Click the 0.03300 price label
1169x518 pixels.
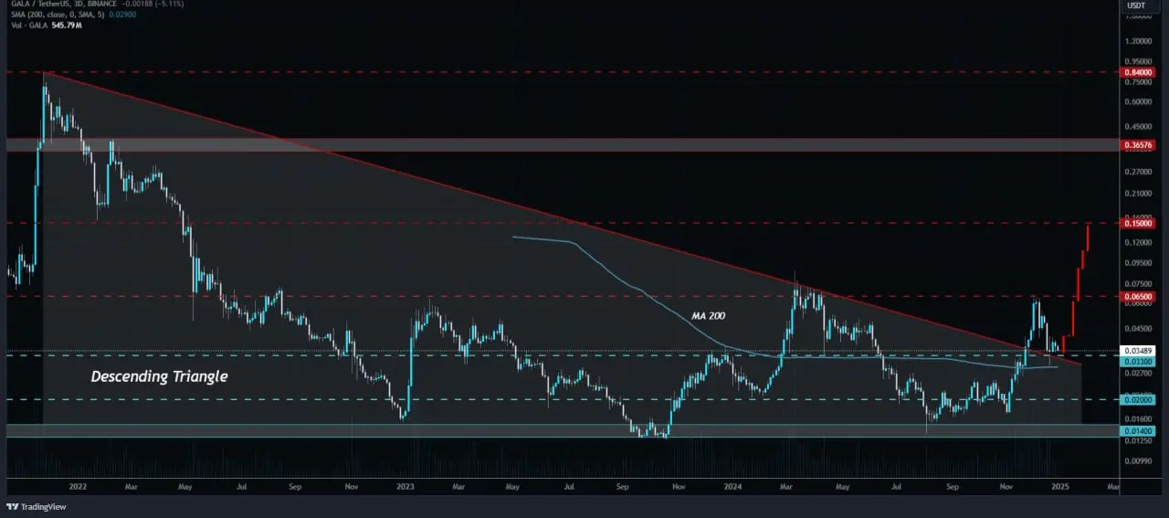[x=1137, y=362]
